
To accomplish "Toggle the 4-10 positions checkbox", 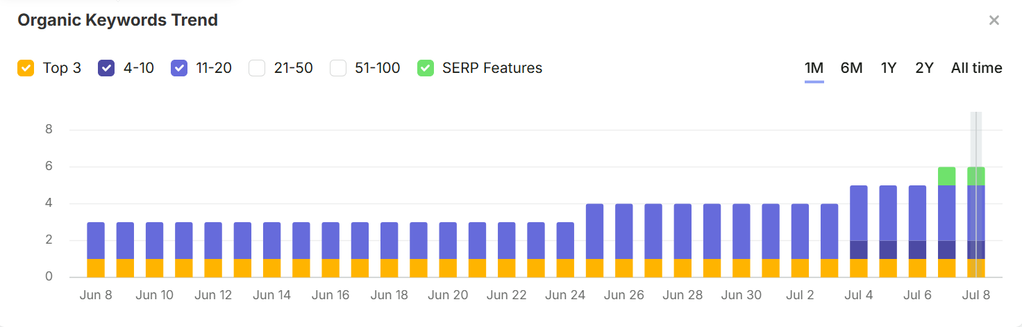I will click(106, 68).
